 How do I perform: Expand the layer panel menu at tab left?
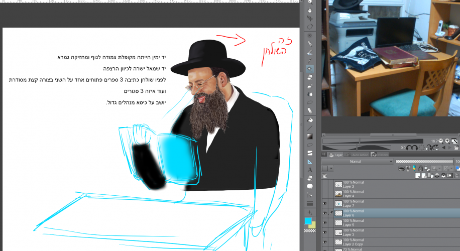point(324,155)
